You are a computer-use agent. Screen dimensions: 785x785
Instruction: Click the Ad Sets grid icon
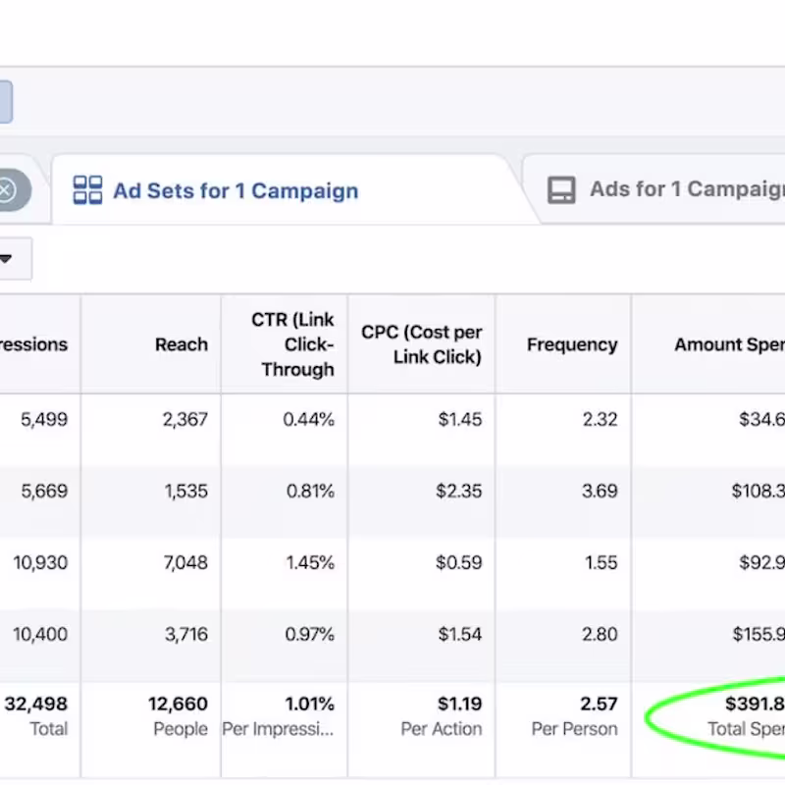point(88,190)
